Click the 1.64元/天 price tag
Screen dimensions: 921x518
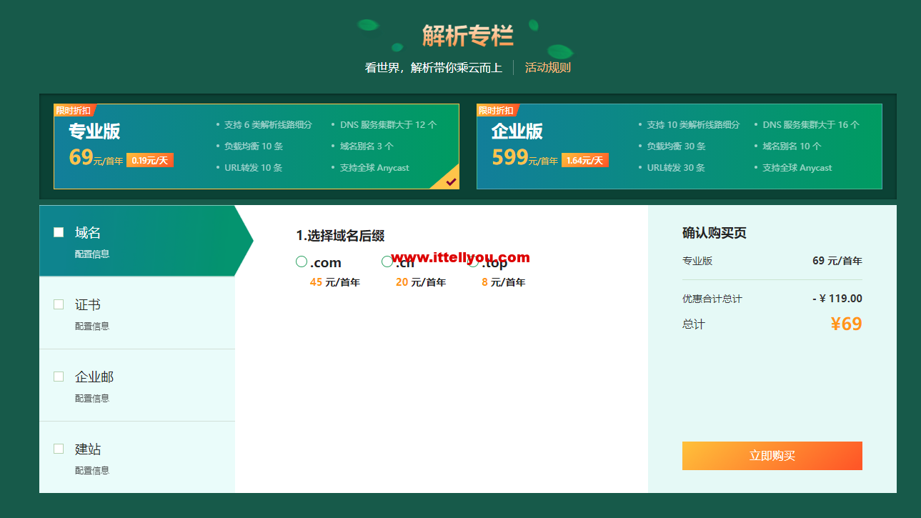tap(584, 161)
